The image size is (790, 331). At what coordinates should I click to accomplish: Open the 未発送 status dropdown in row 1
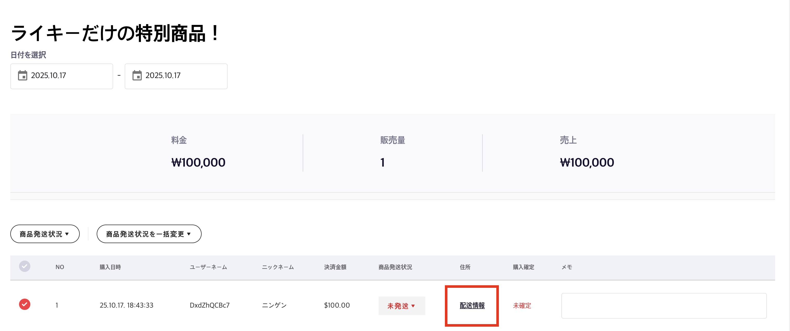pos(401,306)
